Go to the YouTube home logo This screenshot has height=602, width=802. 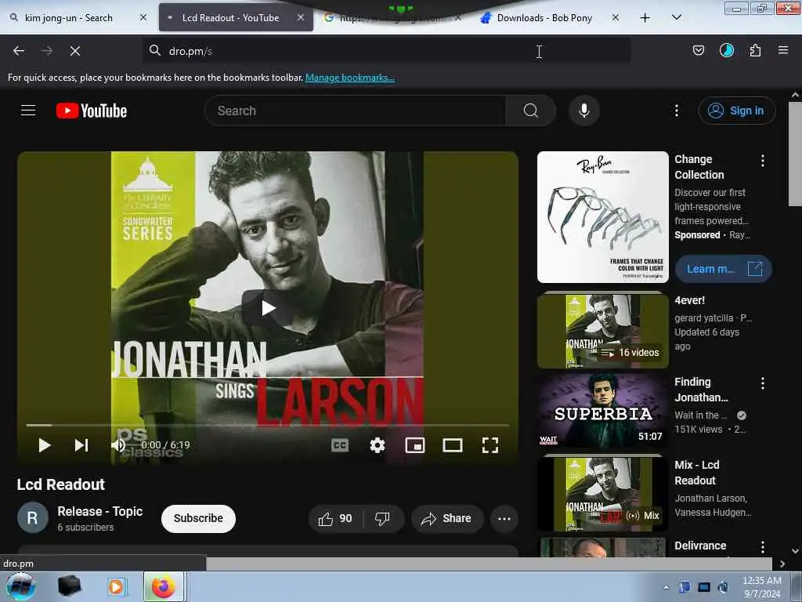92,111
